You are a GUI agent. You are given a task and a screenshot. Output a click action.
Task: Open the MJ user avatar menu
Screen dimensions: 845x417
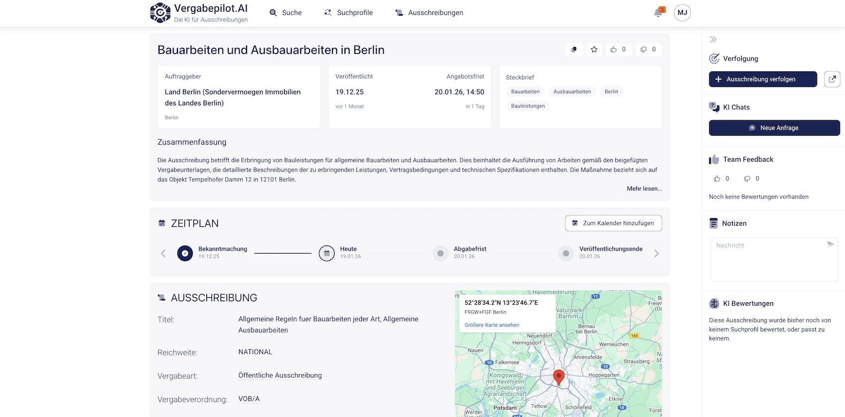point(682,13)
